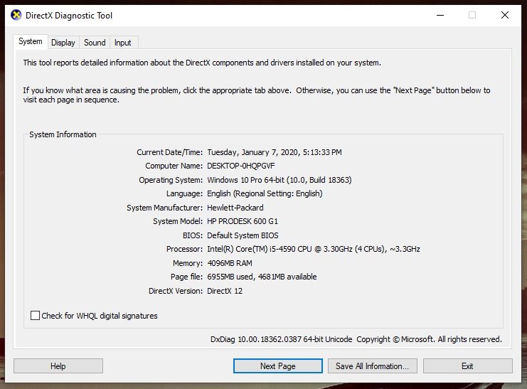Click the 'Page file:' label
527x389 pixels.
coord(187,277)
